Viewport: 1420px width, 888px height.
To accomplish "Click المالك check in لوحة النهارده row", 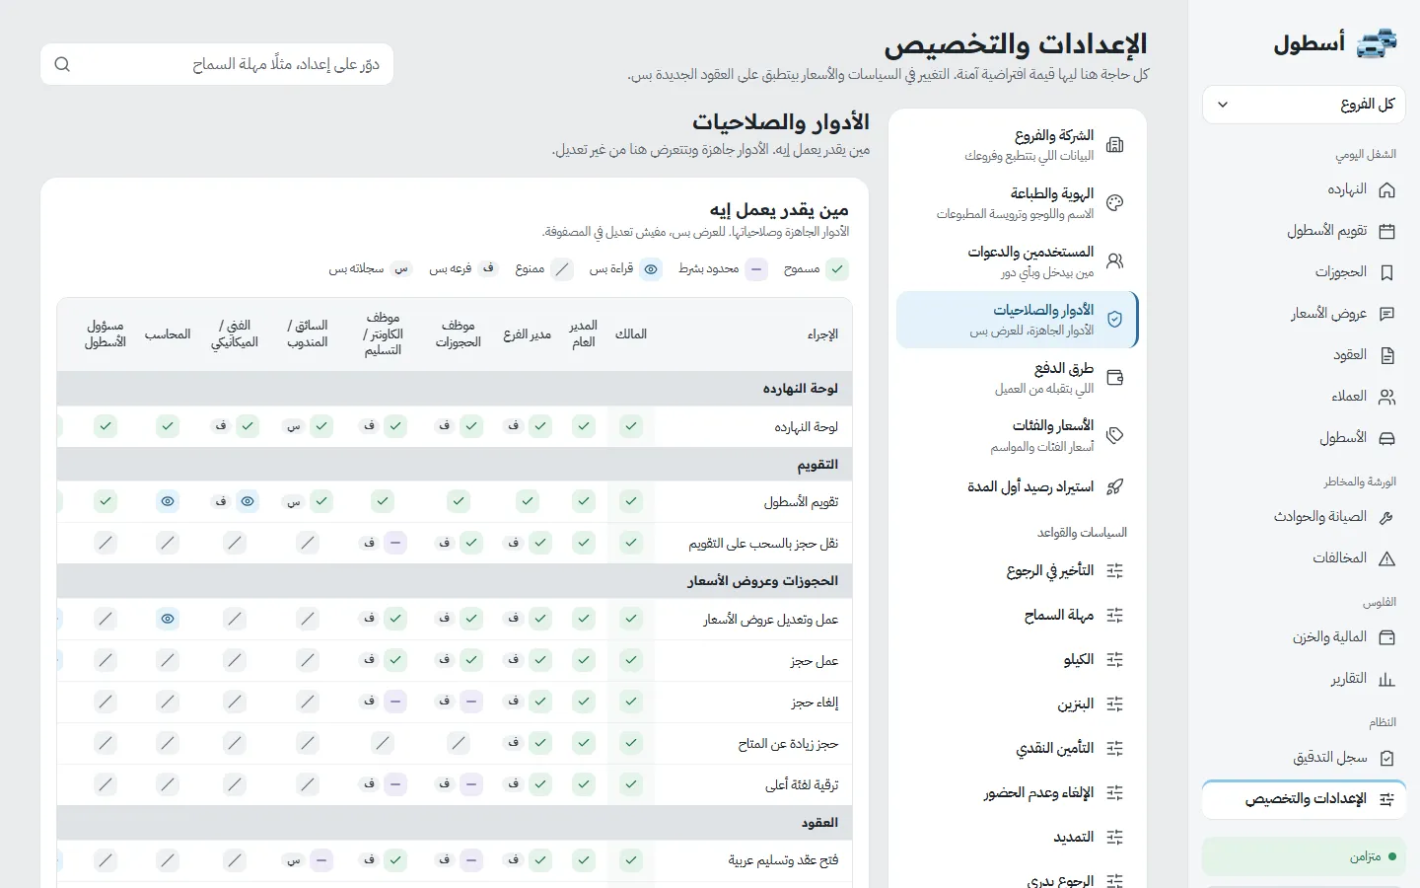I will point(631,426).
